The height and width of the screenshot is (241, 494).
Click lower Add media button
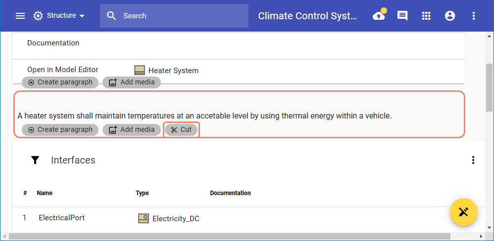click(x=132, y=130)
